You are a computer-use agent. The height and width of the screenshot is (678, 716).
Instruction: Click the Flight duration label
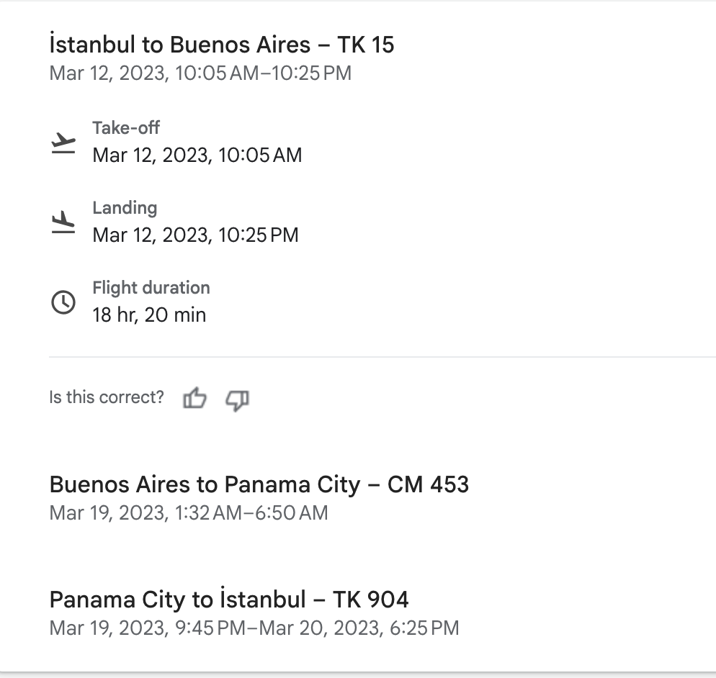151,288
